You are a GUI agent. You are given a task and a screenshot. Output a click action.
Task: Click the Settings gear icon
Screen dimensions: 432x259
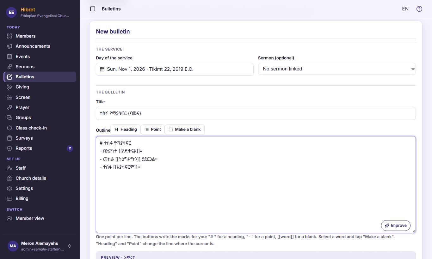pos(9,188)
